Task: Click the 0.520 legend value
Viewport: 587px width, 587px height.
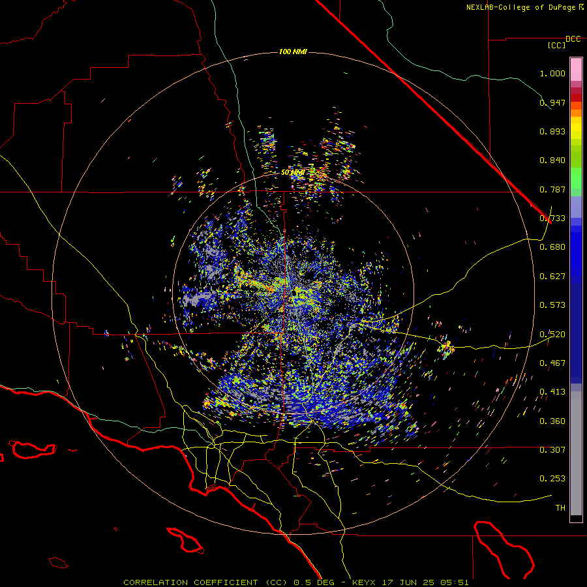Action: click(552, 334)
